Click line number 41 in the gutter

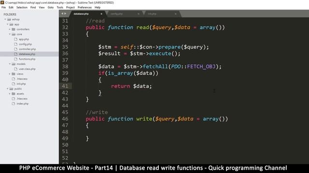65,86
